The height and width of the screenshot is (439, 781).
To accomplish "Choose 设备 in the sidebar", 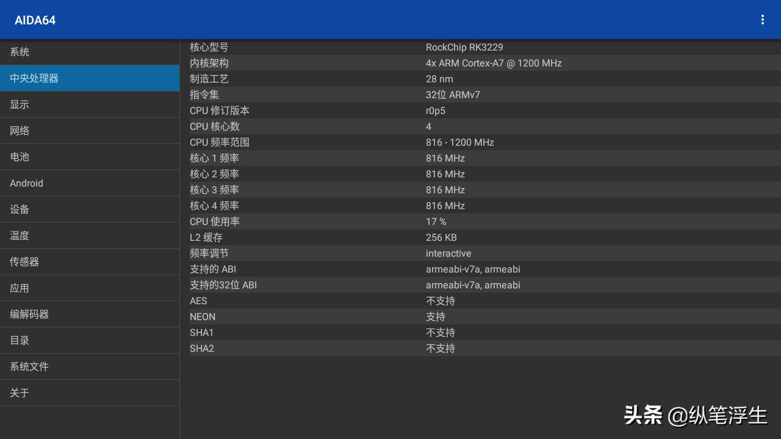I will pyautogui.click(x=90, y=209).
